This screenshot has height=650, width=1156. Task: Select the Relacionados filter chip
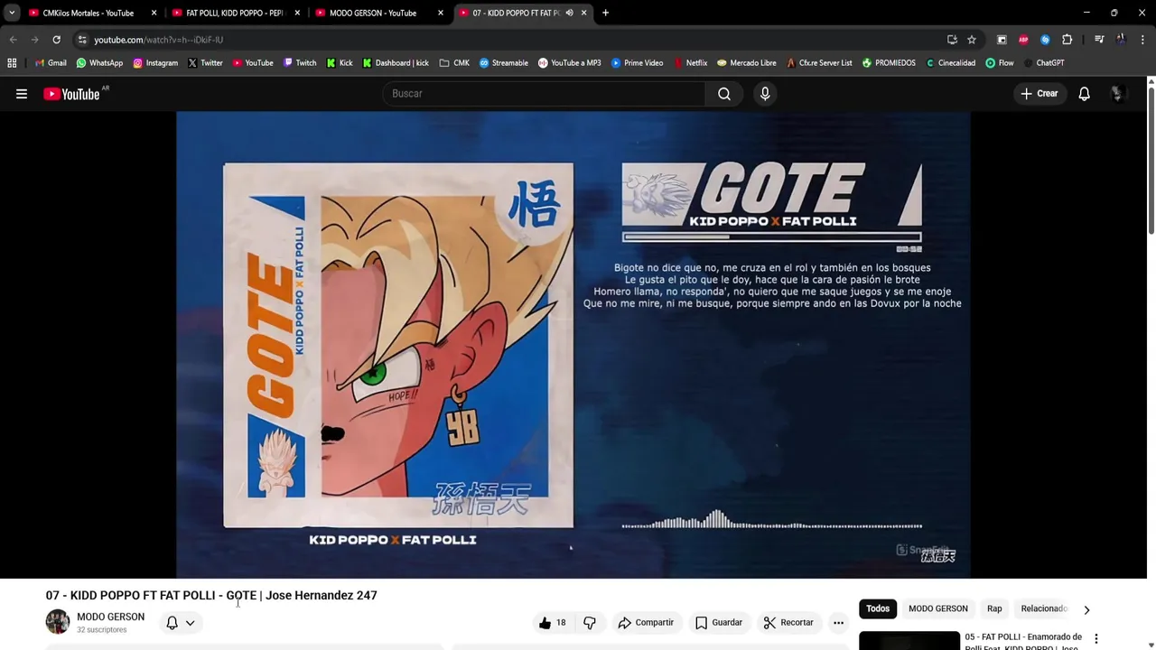[x=1044, y=608]
